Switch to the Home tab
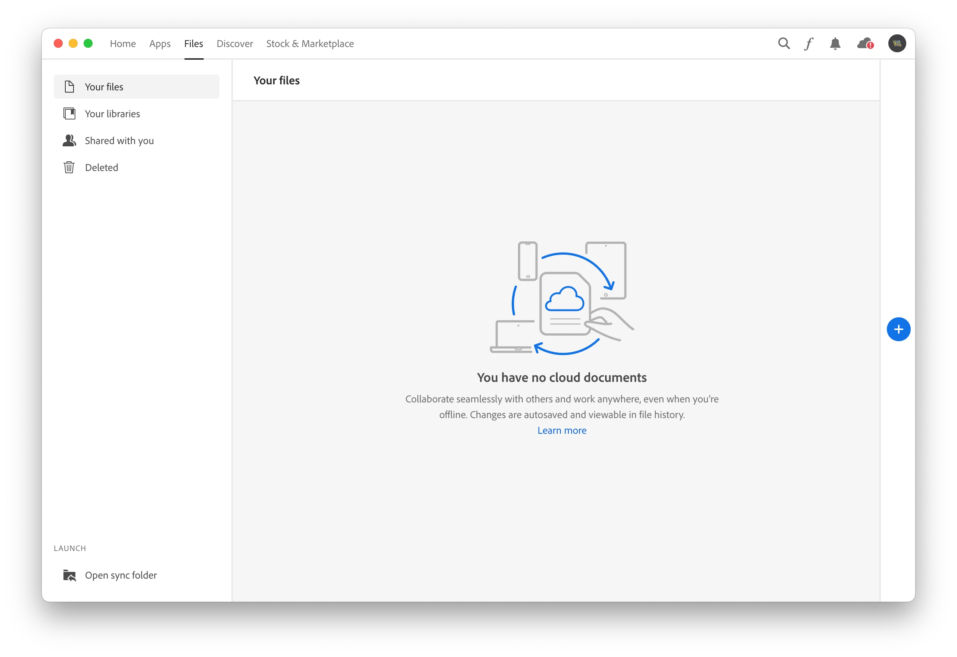The width and height of the screenshot is (957, 657). pos(123,44)
